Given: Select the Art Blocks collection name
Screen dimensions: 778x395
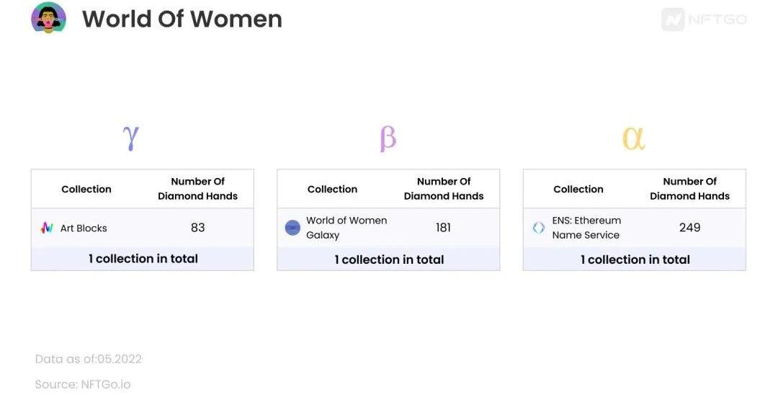Looking at the screenshot, I should click(x=84, y=228).
